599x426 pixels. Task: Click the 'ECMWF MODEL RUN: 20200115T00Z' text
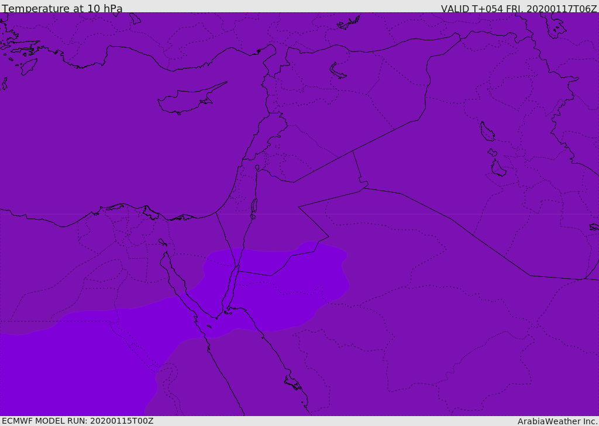point(78,421)
